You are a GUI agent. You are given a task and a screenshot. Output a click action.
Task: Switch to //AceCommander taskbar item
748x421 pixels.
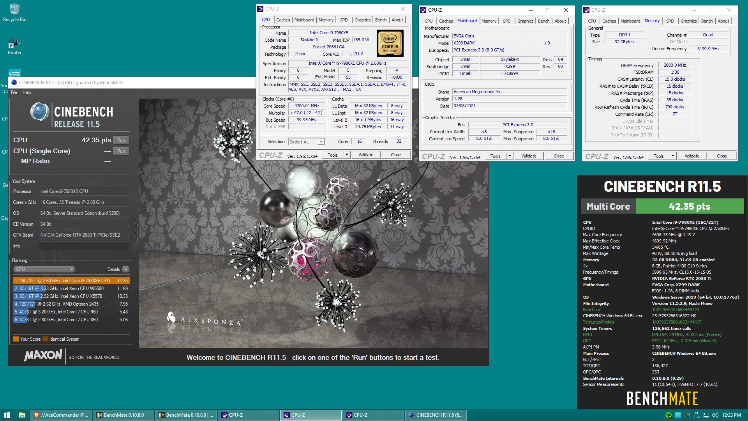61,415
